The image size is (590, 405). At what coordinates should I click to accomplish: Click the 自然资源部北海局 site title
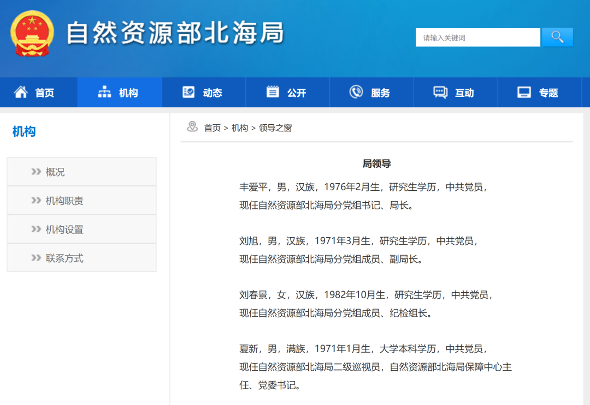175,34
